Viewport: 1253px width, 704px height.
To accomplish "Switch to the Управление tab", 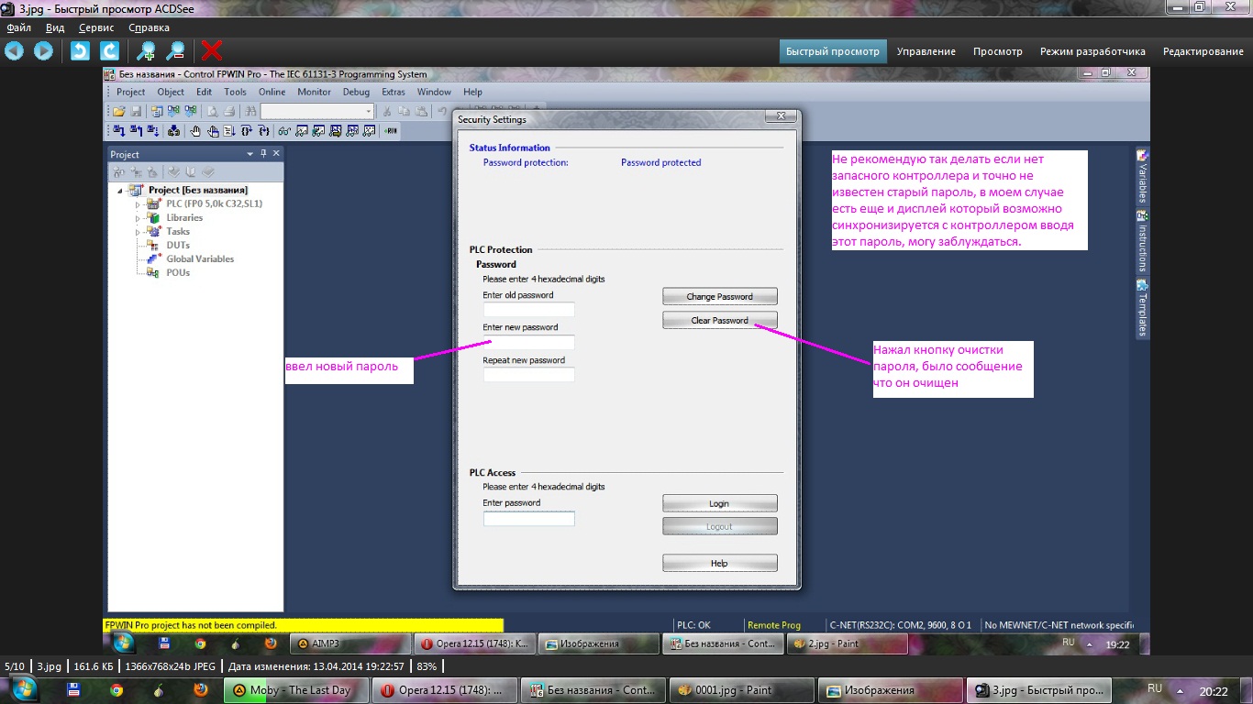I will click(926, 51).
